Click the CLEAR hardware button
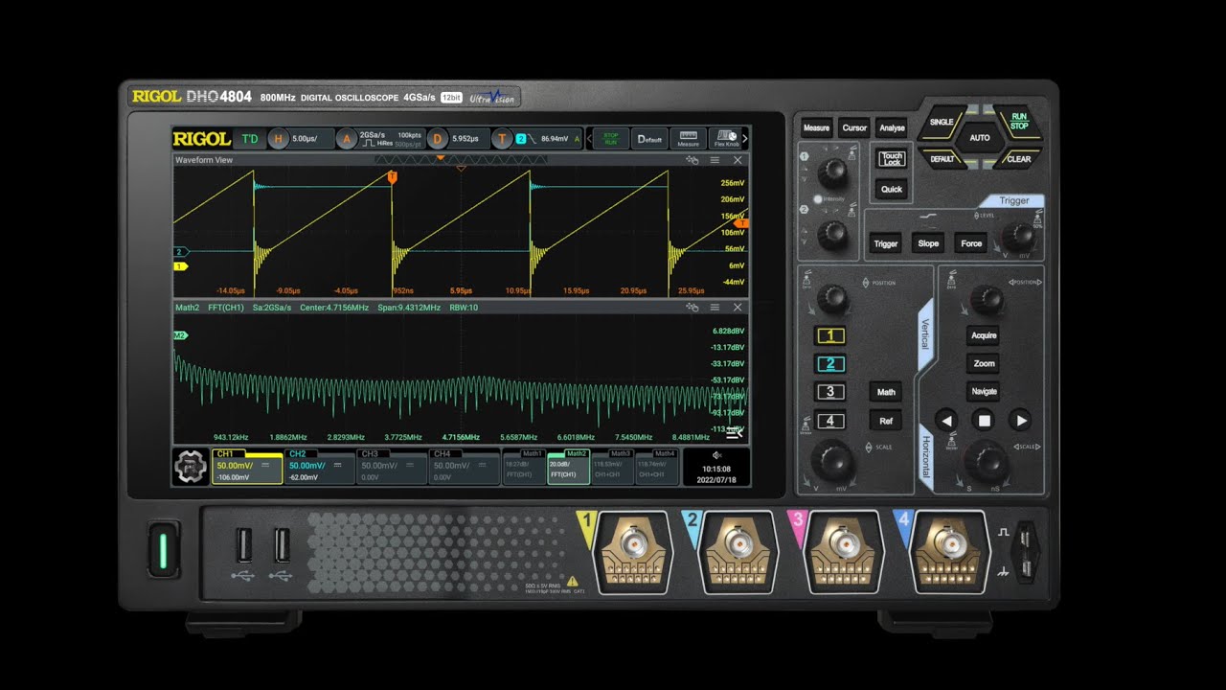Image resolution: width=1226 pixels, height=690 pixels. pos(1019,159)
